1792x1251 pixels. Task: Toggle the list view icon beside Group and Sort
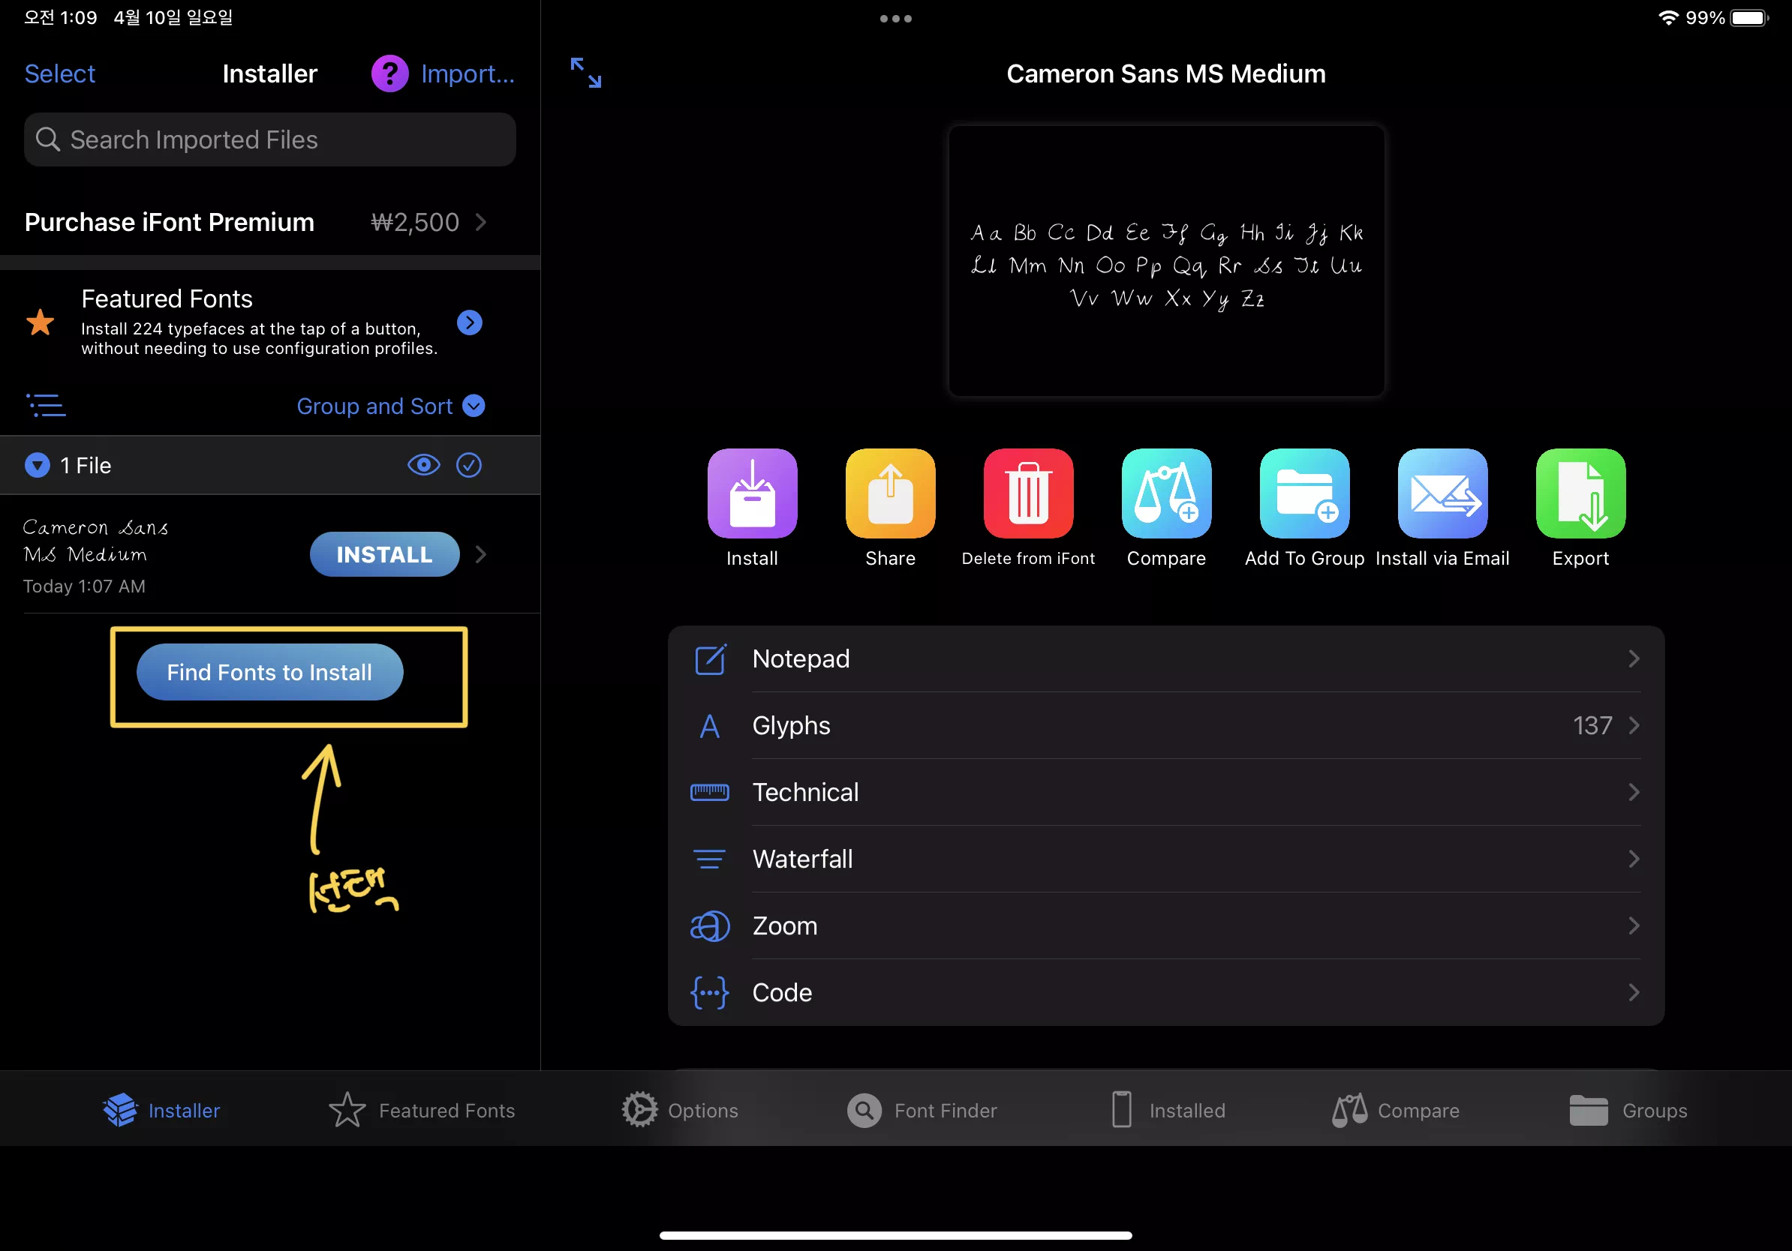(x=46, y=406)
